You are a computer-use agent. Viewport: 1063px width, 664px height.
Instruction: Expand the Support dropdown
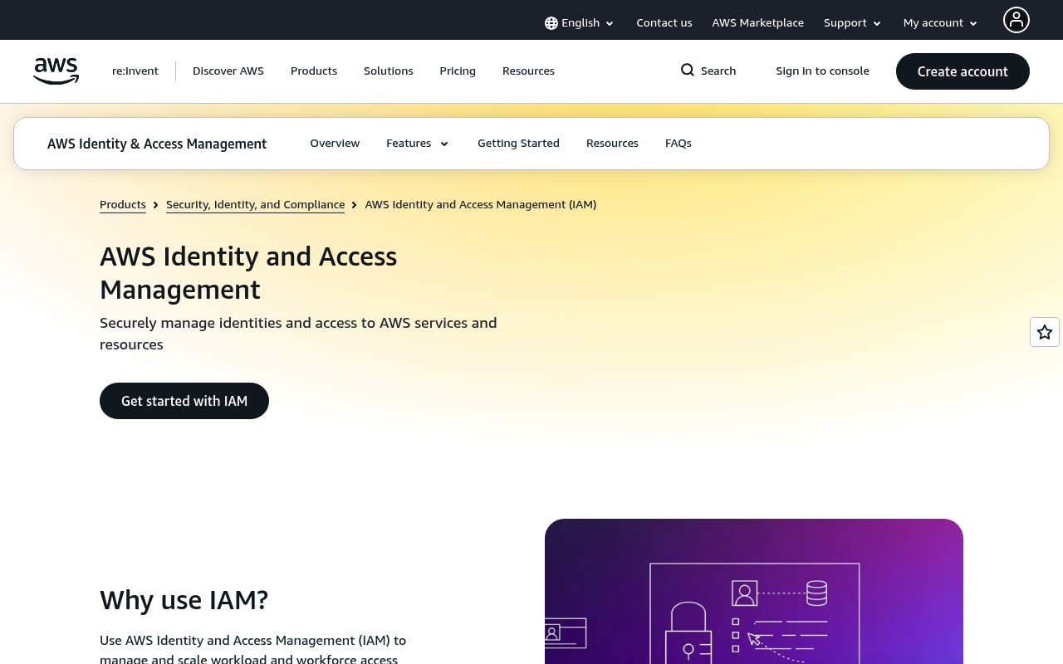853,23
